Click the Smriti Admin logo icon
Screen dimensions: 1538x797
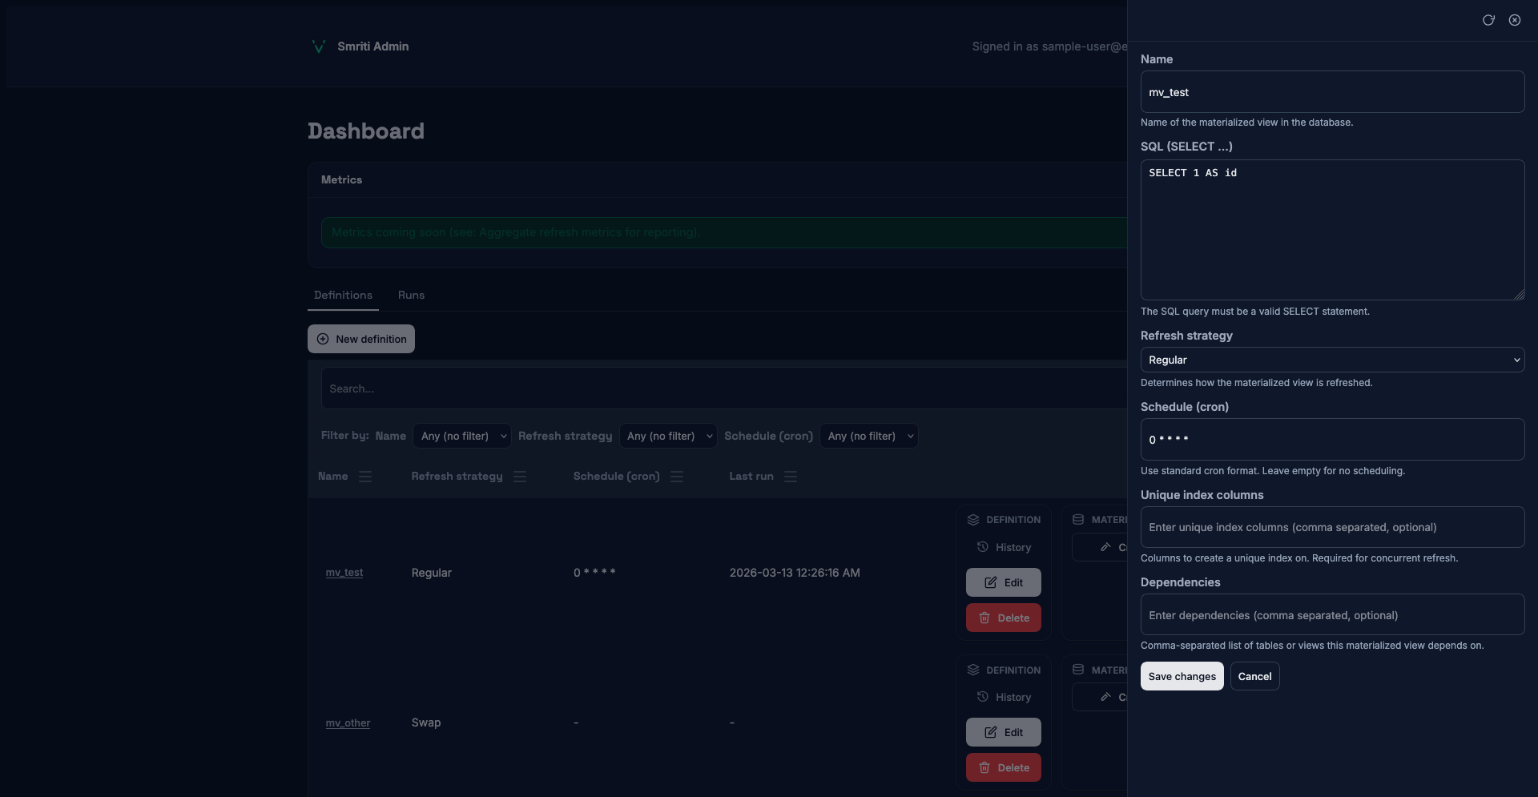pyautogui.click(x=318, y=46)
